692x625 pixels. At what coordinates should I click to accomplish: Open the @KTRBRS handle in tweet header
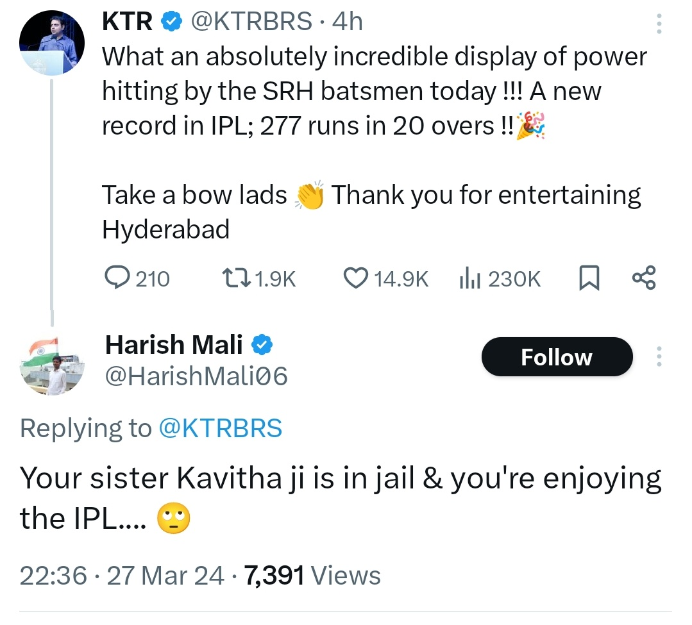[251, 21]
